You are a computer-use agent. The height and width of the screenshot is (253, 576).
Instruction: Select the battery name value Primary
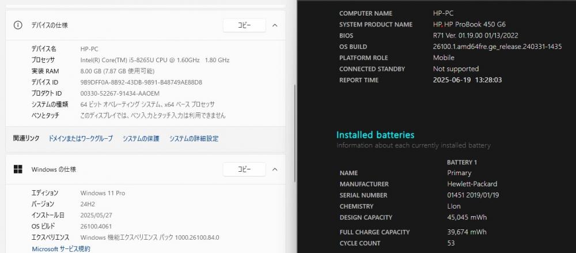[459, 173]
